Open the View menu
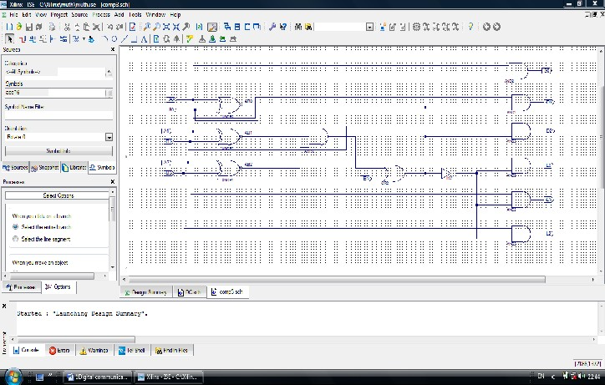This screenshot has width=605, height=385. pos(41,15)
